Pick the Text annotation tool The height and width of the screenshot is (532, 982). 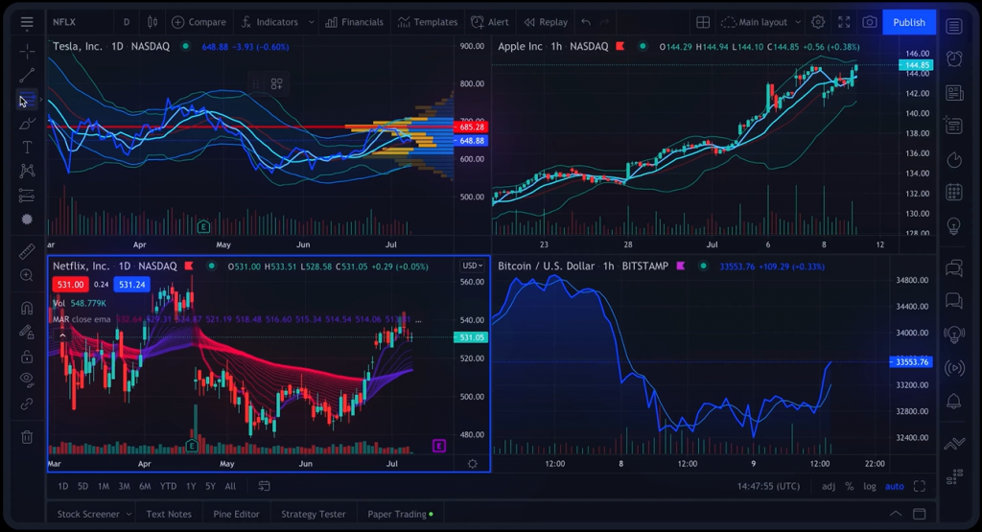27,147
